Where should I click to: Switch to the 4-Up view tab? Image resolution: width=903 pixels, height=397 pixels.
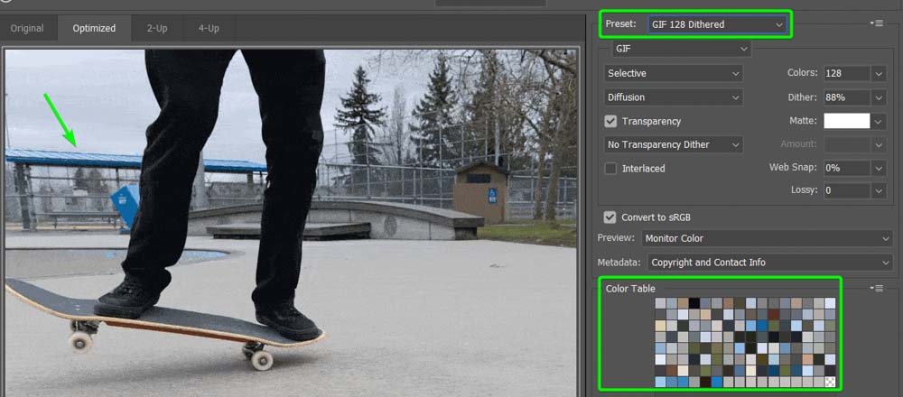tap(209, 28)
